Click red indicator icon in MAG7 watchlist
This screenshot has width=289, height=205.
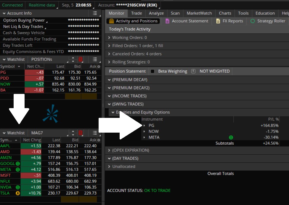point(80,133)
